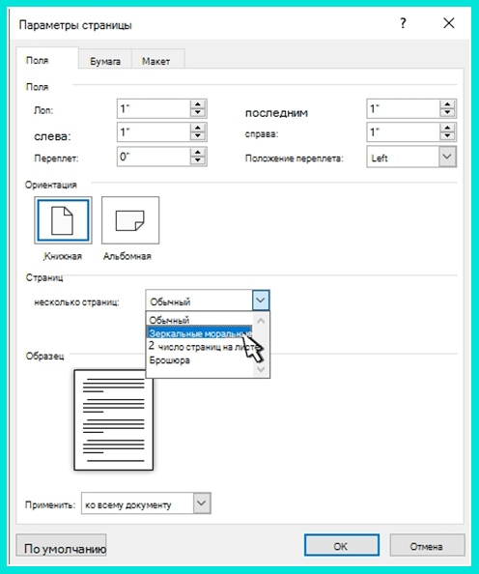Decrease the справа margin with down arrow

point(447,136)
